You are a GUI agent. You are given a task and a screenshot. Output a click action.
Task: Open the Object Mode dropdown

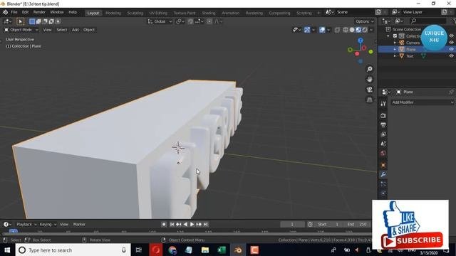click(21, 30)
